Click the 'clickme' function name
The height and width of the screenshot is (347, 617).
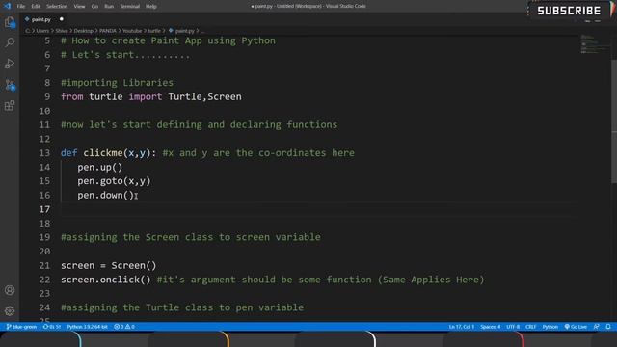tap(103, 153)
